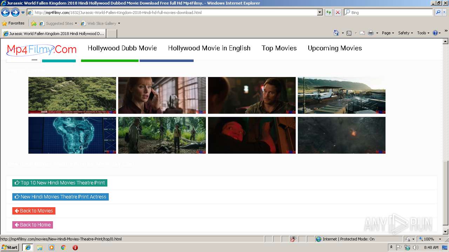Open the people in jungle thumbnail
The width and height of the screenshot is (449, 252).
click(162, 135)
